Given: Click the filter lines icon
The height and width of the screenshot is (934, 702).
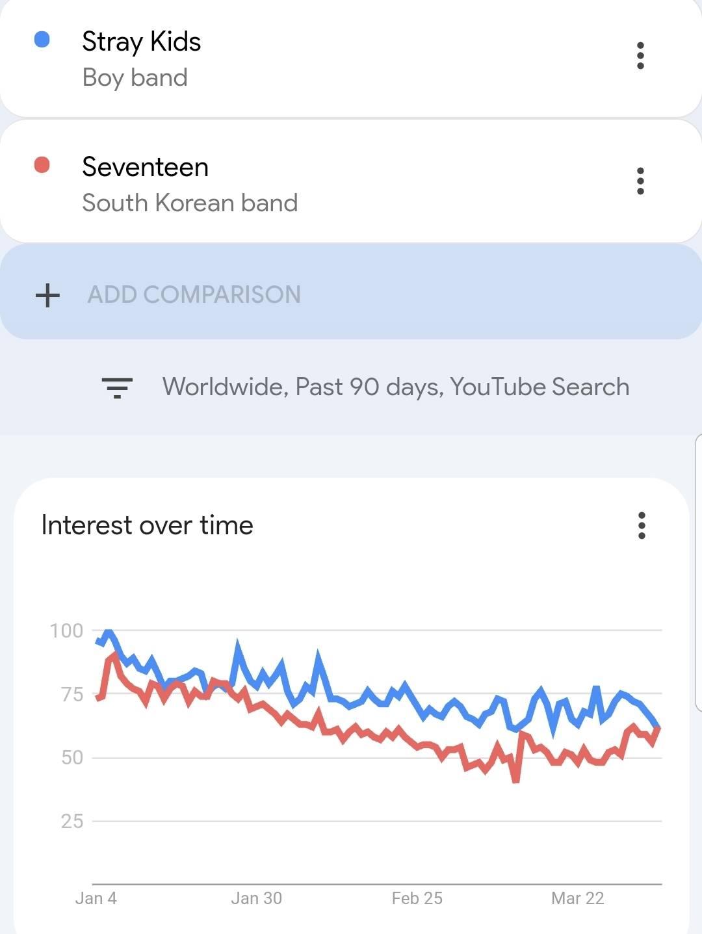Looking at the screenshot, I should (117, 387).
